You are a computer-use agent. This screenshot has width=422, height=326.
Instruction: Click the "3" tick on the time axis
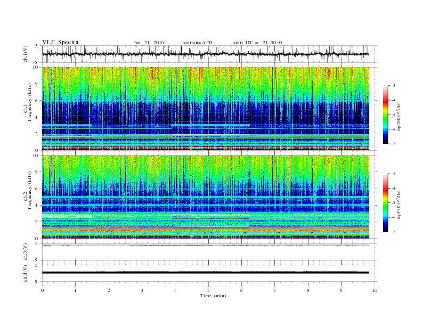coord(142,290)
